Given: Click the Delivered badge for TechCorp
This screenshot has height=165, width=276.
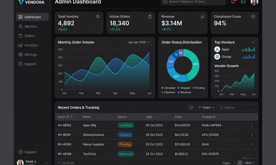Looking at the screenshot, I should click(x=126, y=154).
